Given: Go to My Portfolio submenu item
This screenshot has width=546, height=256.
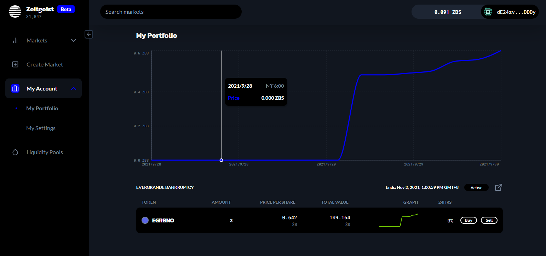Looking at the screenshot, I should (42, 108).
